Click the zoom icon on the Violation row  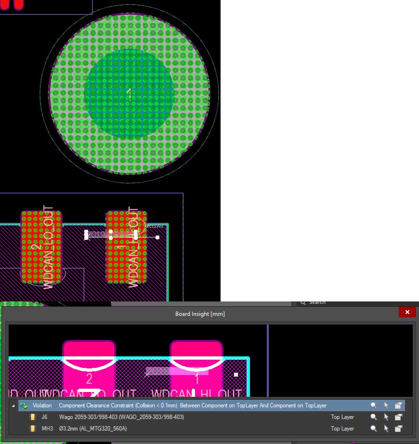(373, 405)
